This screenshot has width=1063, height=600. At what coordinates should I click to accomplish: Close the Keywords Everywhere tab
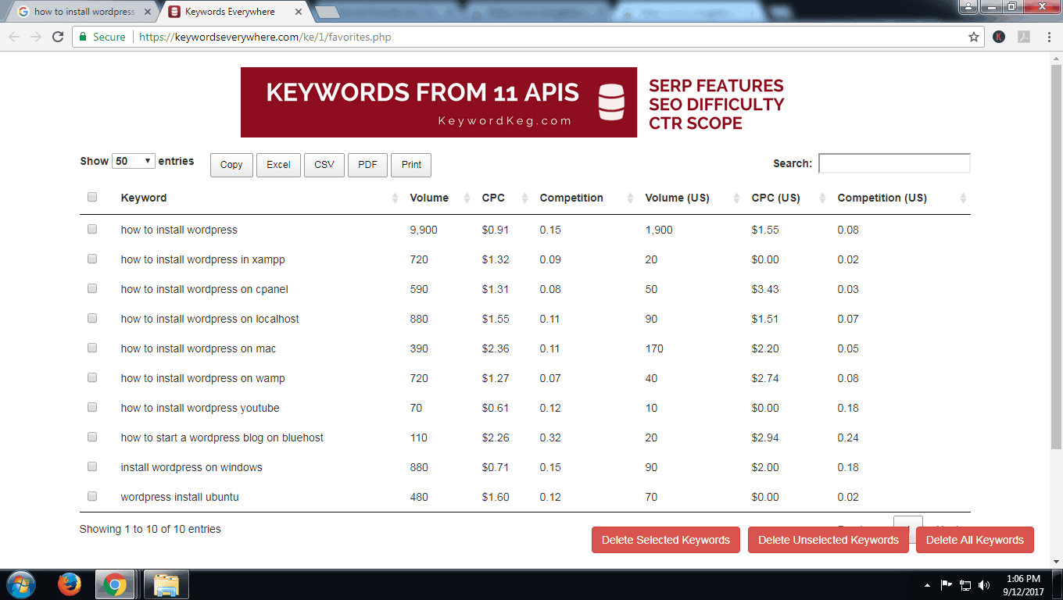[298, 12]
